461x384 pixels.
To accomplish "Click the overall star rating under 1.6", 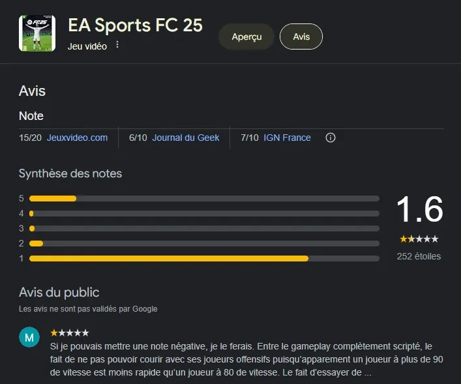I will pyautogui.click(x=419, y=239).
